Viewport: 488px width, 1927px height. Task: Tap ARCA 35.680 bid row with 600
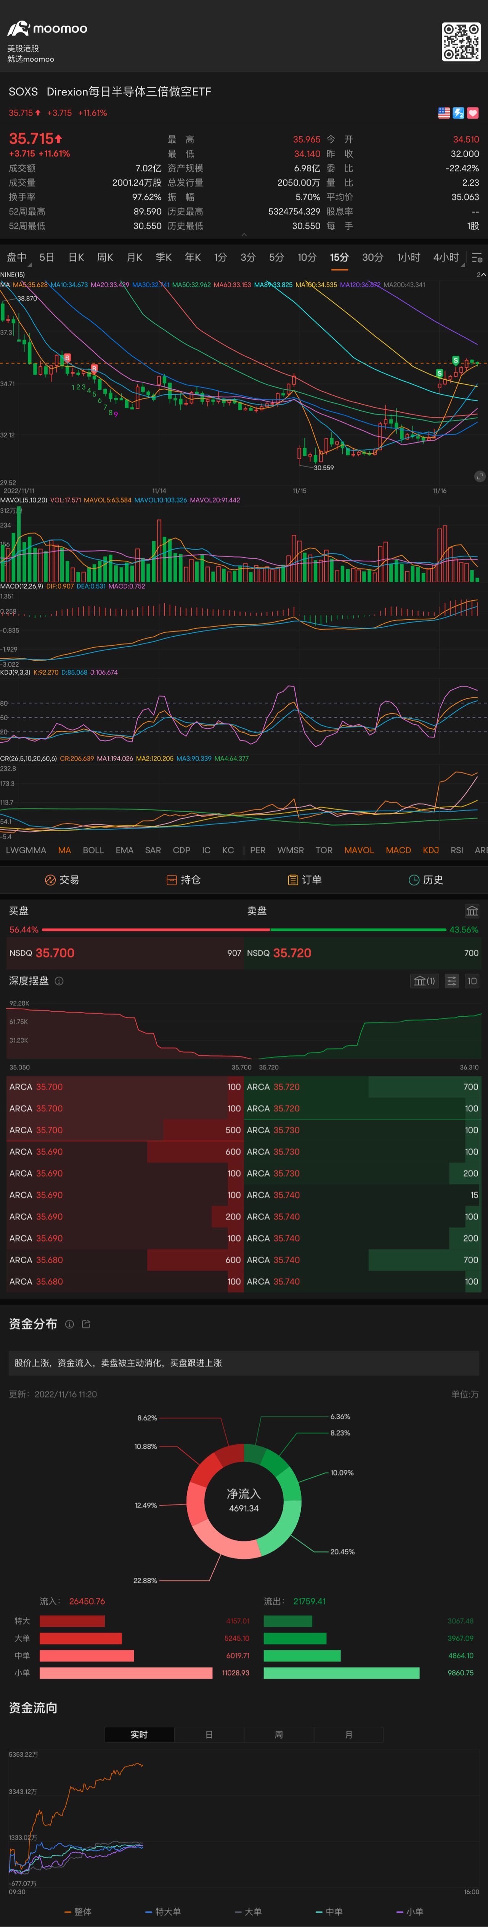coord(125,1260)
